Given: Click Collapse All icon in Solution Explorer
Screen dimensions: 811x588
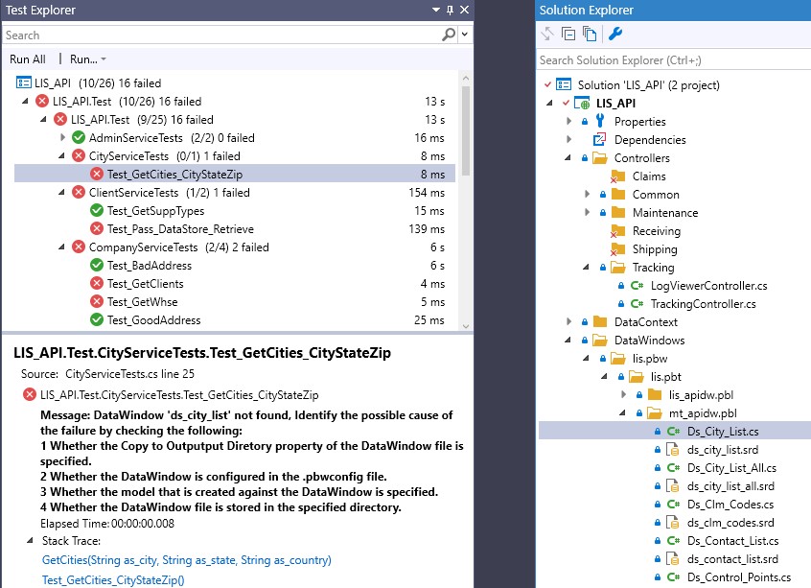Looking at the screenshot, I should 568,35.
